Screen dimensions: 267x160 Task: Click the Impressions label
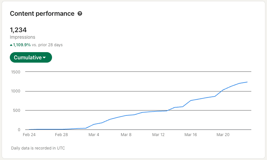point(23,37)
